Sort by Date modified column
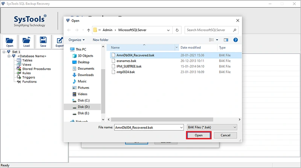This screenshot has width=301, height=168. [x=198, y=48]
